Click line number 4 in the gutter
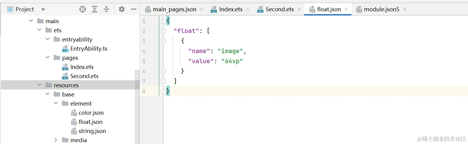 (x=144, y=51)
